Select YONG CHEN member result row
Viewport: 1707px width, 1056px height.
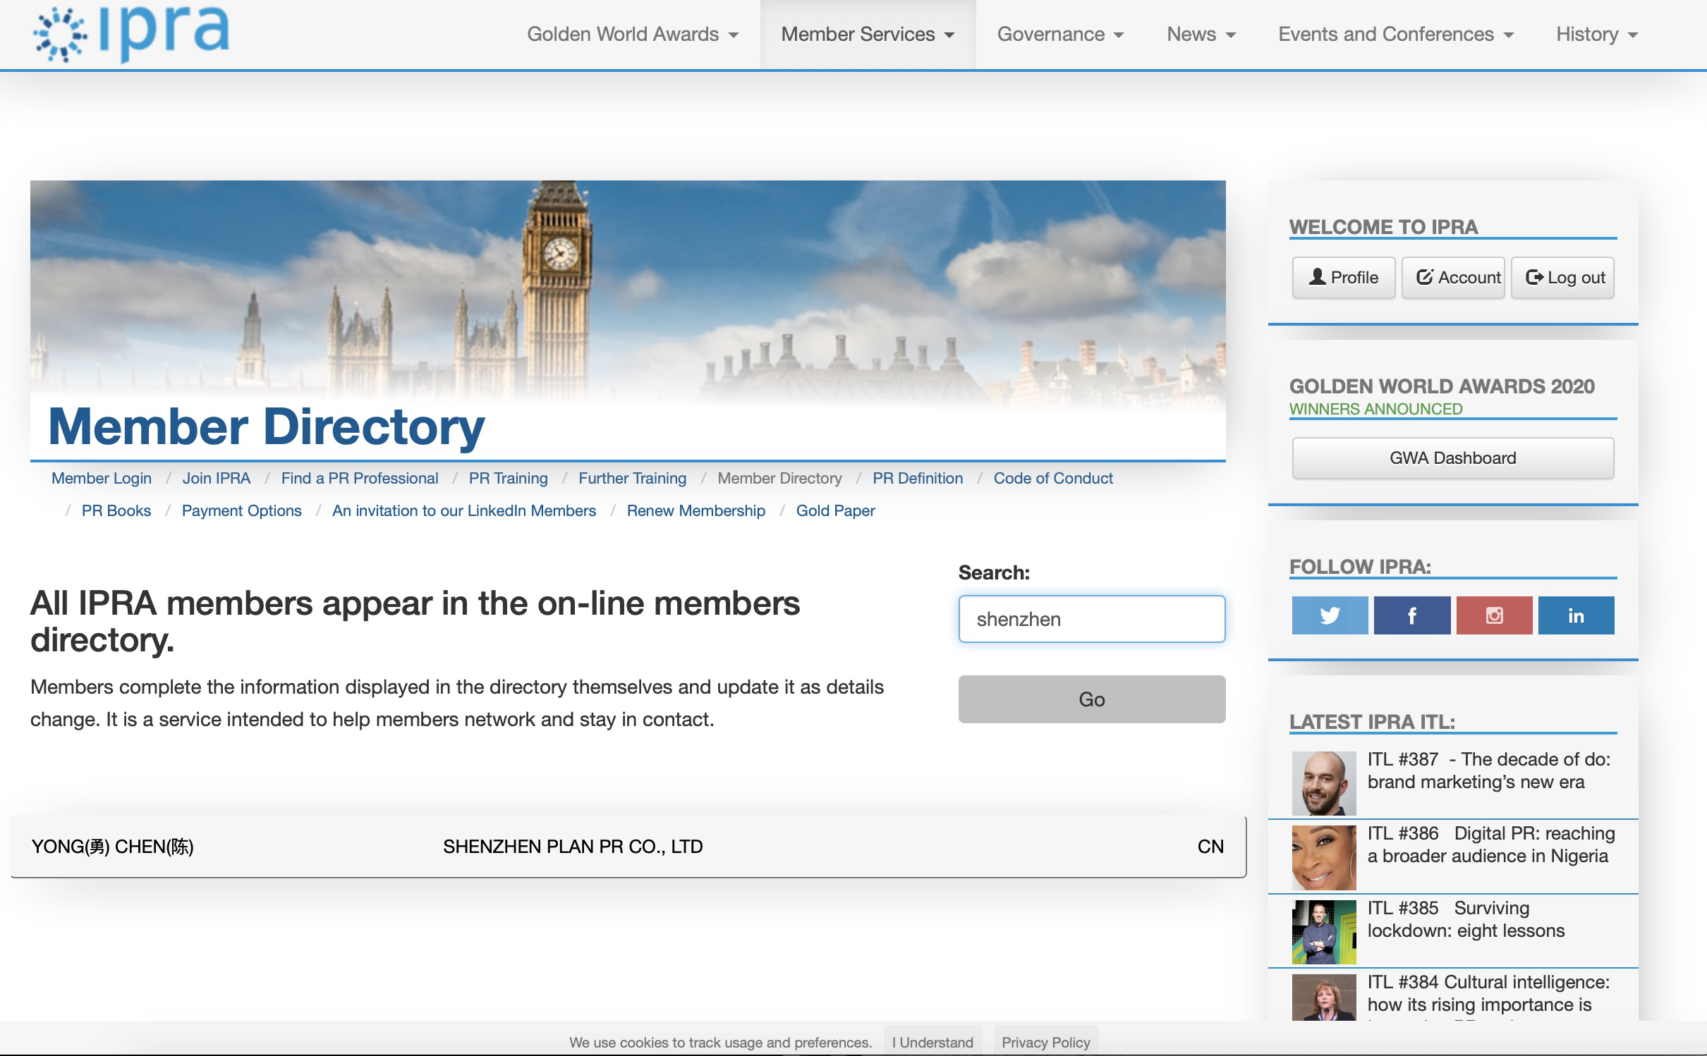click(x=628, y=846)
